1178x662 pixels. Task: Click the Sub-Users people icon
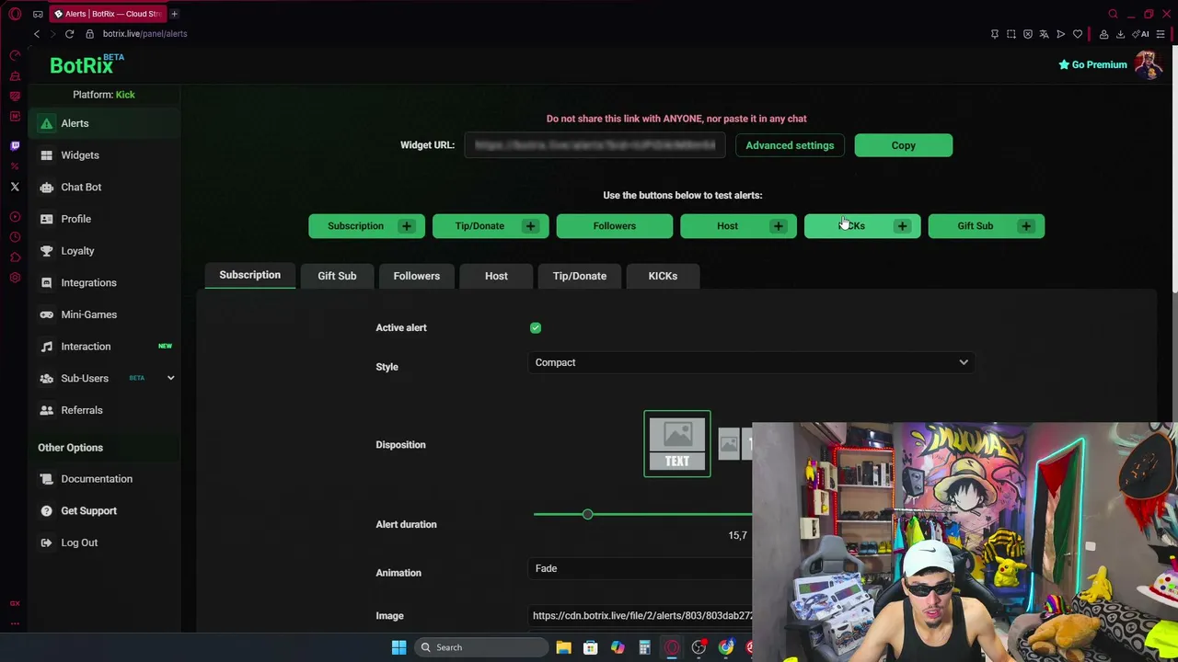point(46,378)
